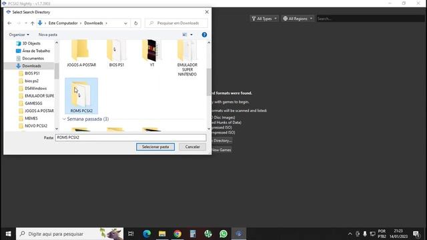Screen dimensions: 427x240
Task: Click the Forward arrow in the dialog
Action: pyautogui.click(x=19, y=23)
